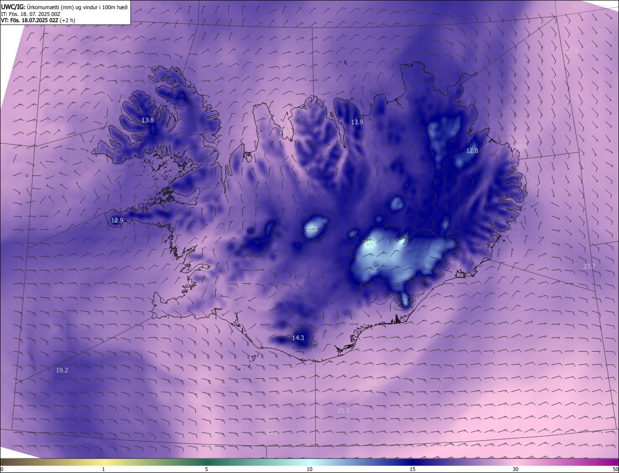Viewport: 619px width, 473px height.
Task: Click the 15 tick on the color scale
Action: (x=413, y=469)
